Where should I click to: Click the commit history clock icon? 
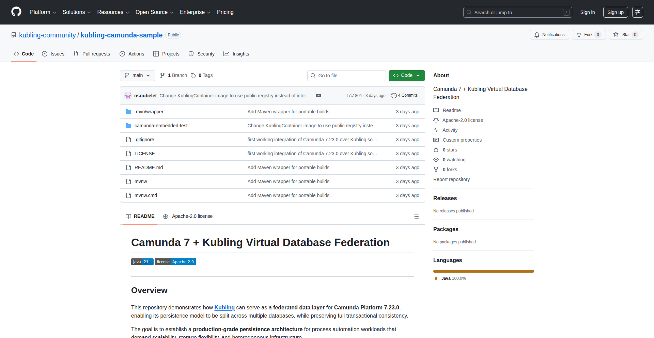394,96
